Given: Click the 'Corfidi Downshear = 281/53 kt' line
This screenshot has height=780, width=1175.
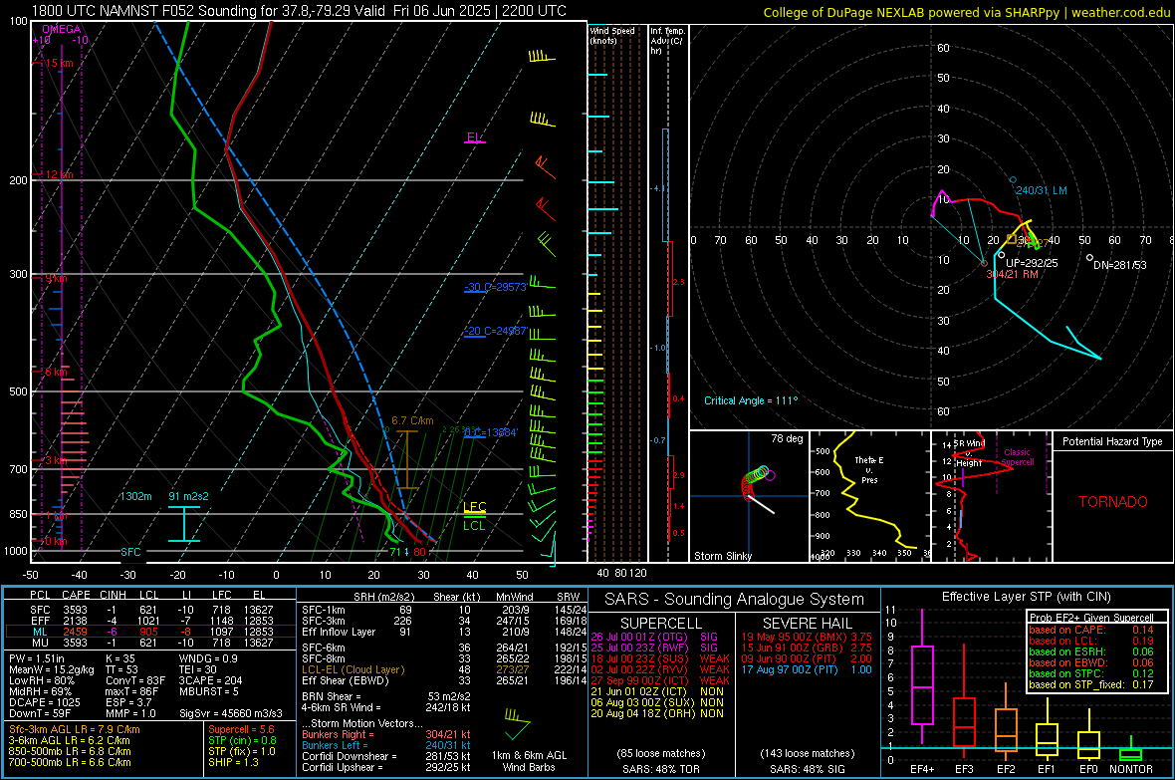Looking at the screenshot, I should (x=386, y=757).
